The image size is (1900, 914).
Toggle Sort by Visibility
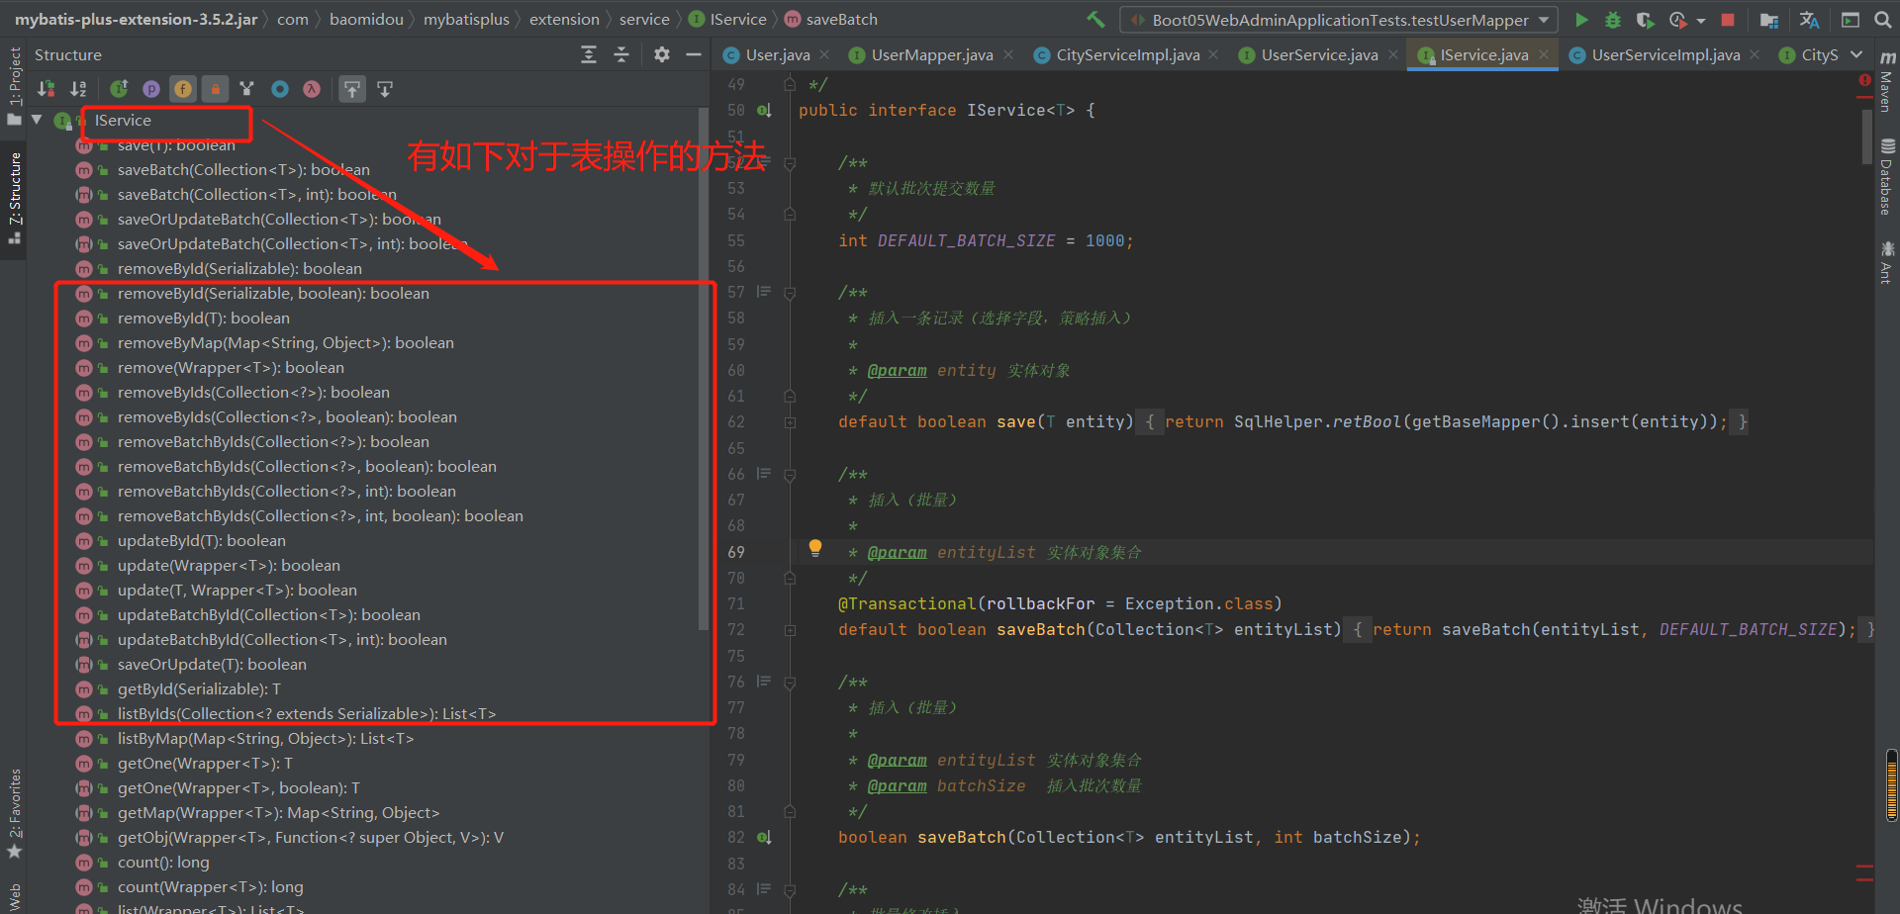(x=46, y=89)
